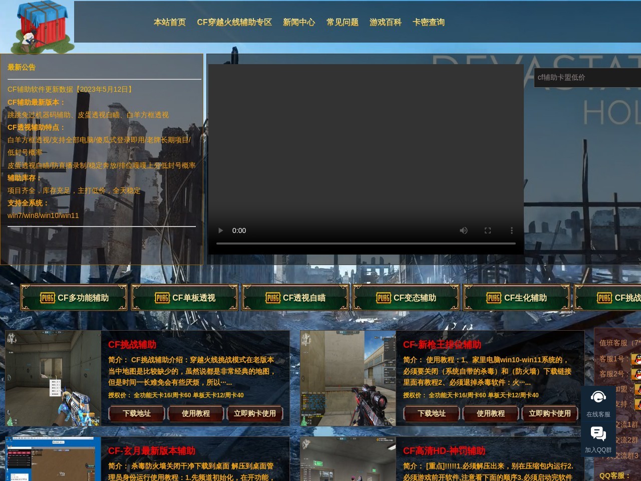Select 常见问题 in the navigation
Viewport: 641px width, 481px height.
[x=343, y=22]
